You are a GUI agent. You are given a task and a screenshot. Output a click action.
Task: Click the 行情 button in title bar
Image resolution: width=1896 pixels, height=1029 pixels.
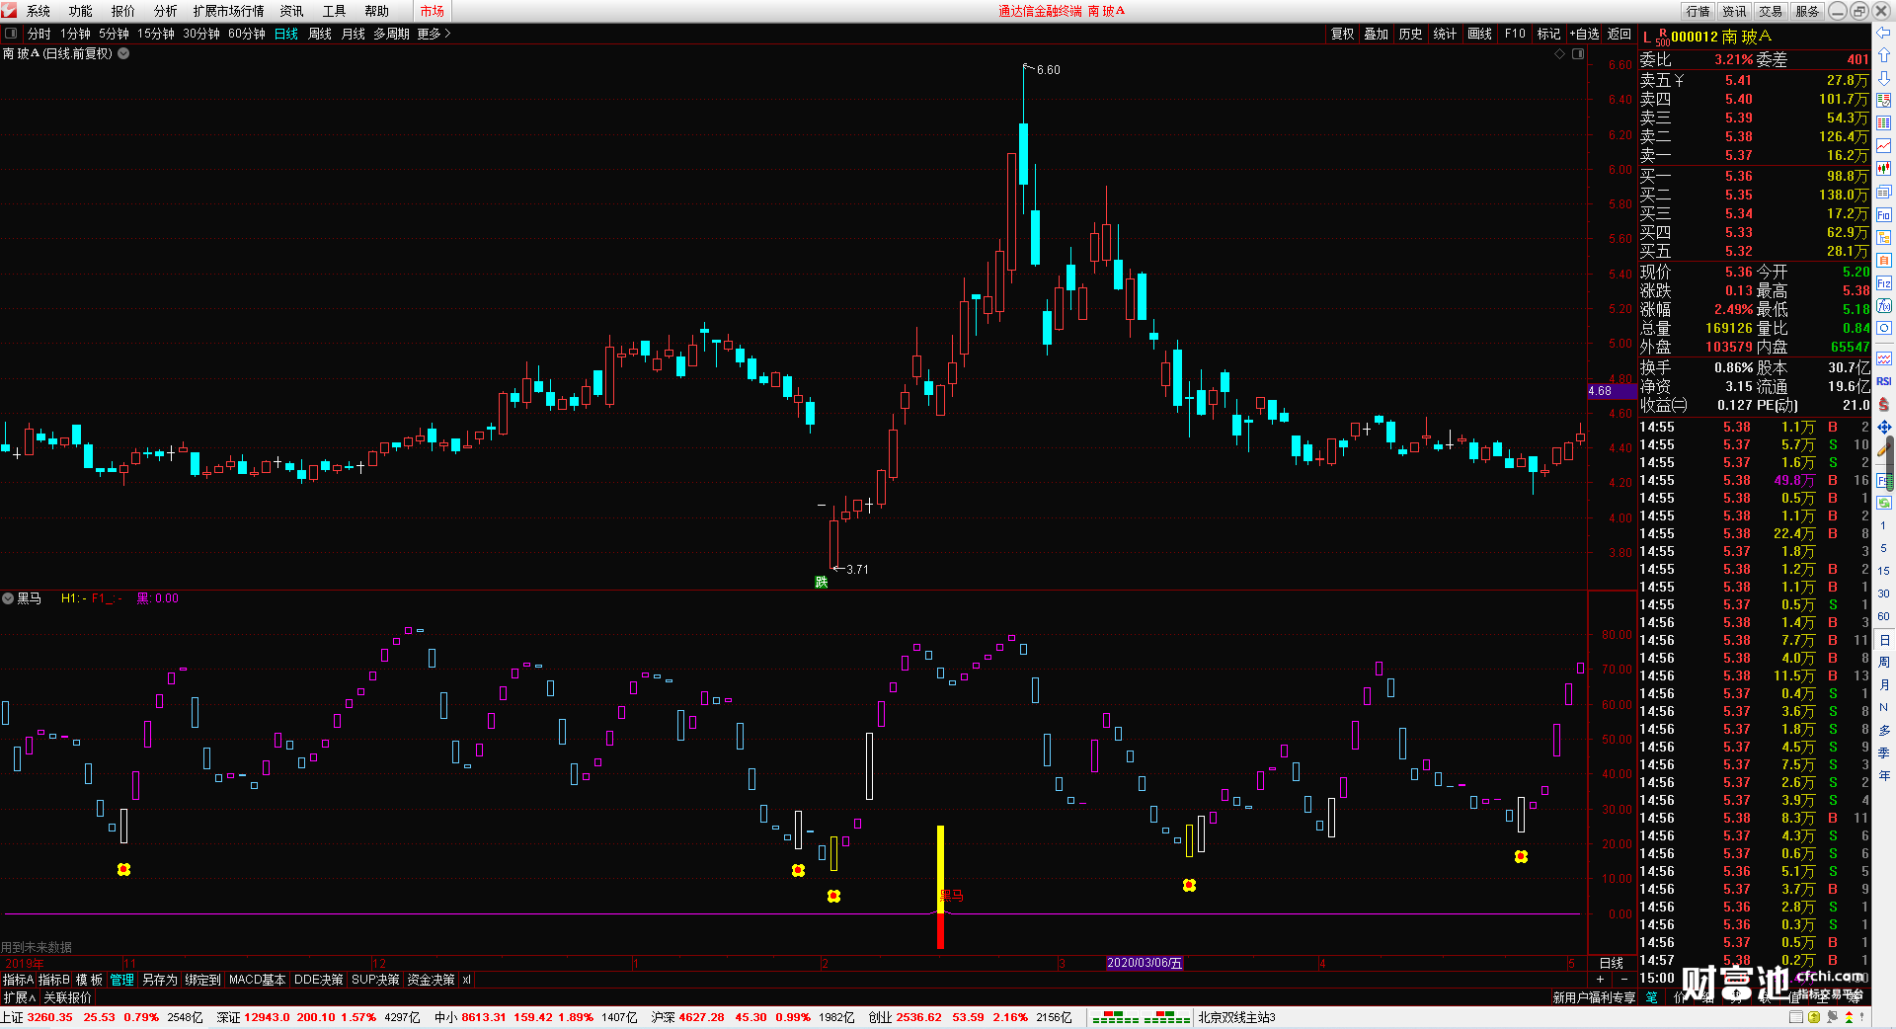[1698, 11]
